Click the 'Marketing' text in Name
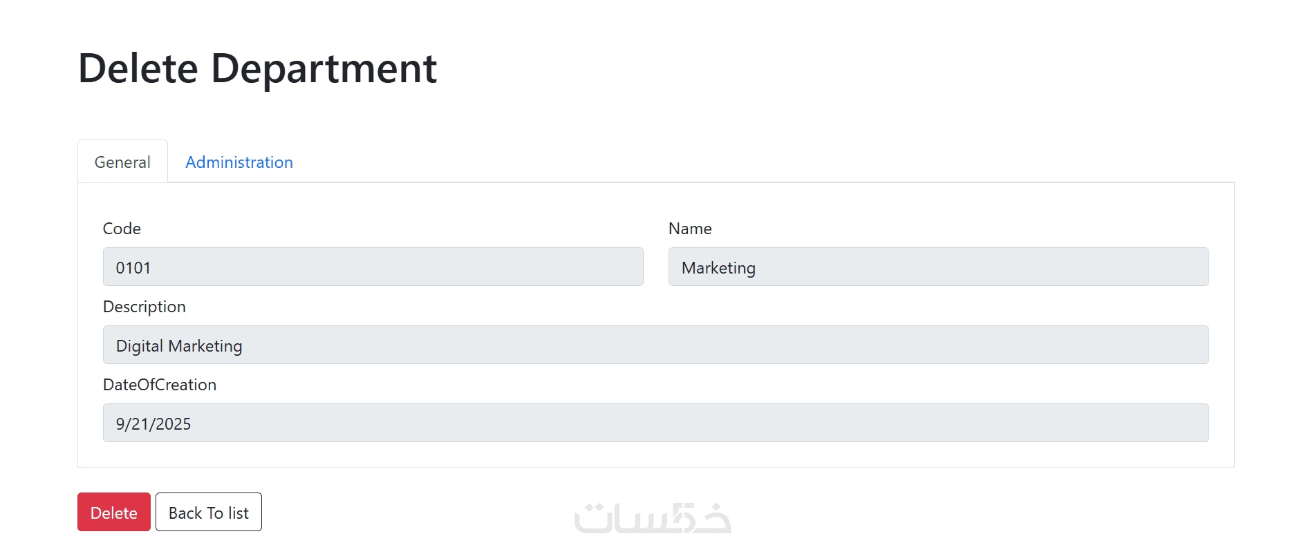 tap(718, 268)
